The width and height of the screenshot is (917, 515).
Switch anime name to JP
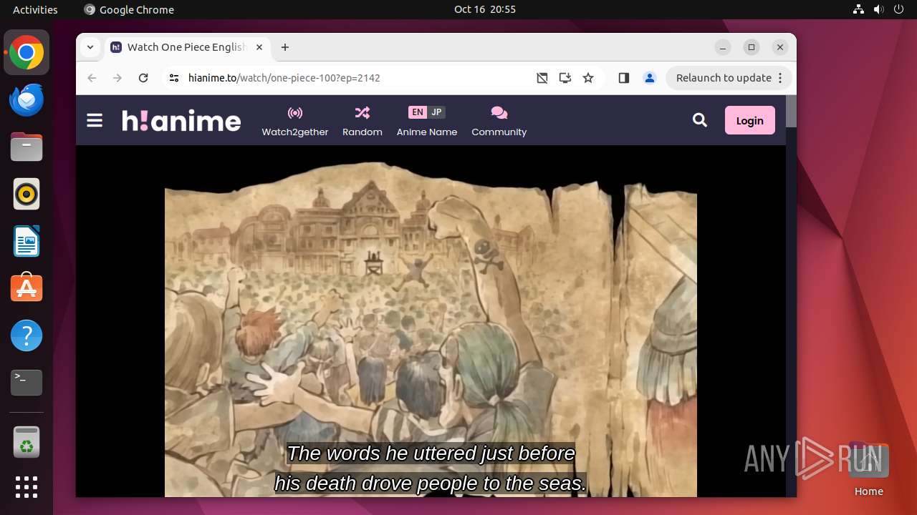(x=436, y=112)
